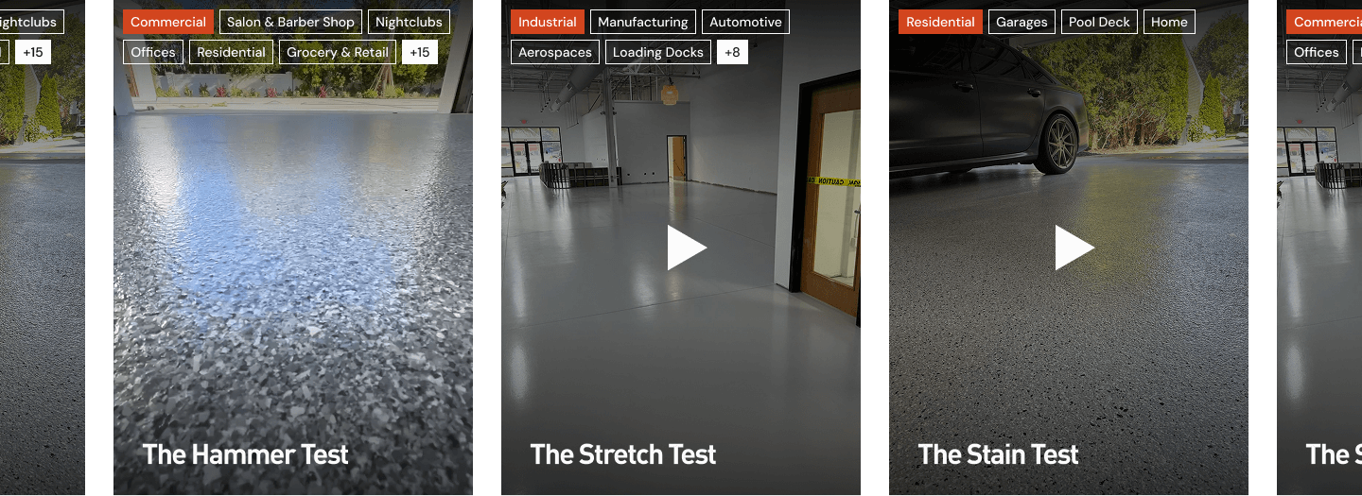Choose the Aerospaces tag
This screenshot has height=496, width=1362.
(555, 52)
